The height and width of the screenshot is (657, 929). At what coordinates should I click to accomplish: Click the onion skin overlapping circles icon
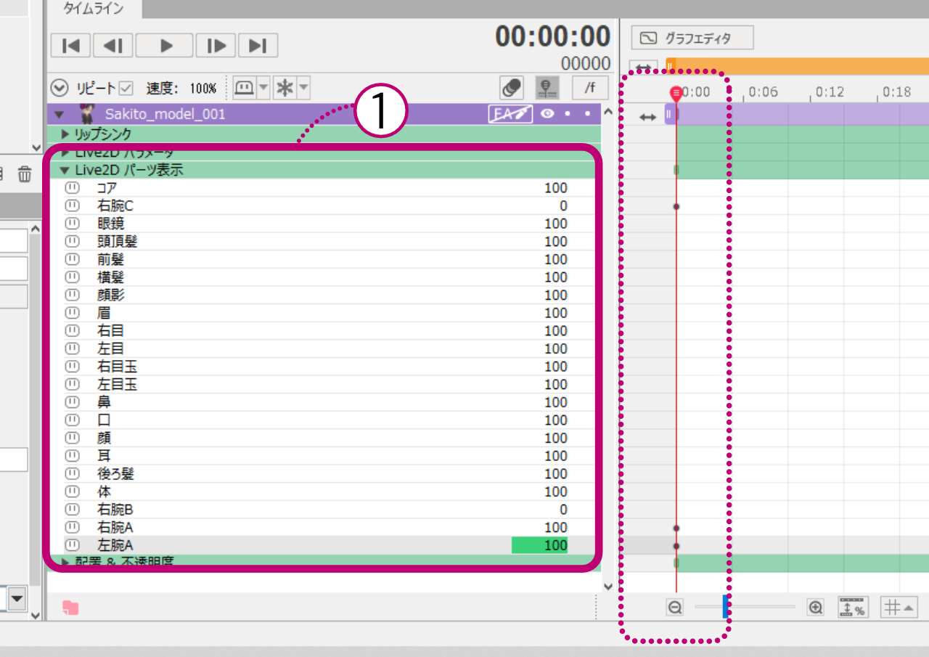[512, 88]
